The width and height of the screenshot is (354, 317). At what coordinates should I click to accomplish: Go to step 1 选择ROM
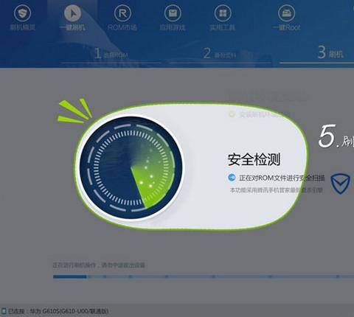tap(111, 54)
